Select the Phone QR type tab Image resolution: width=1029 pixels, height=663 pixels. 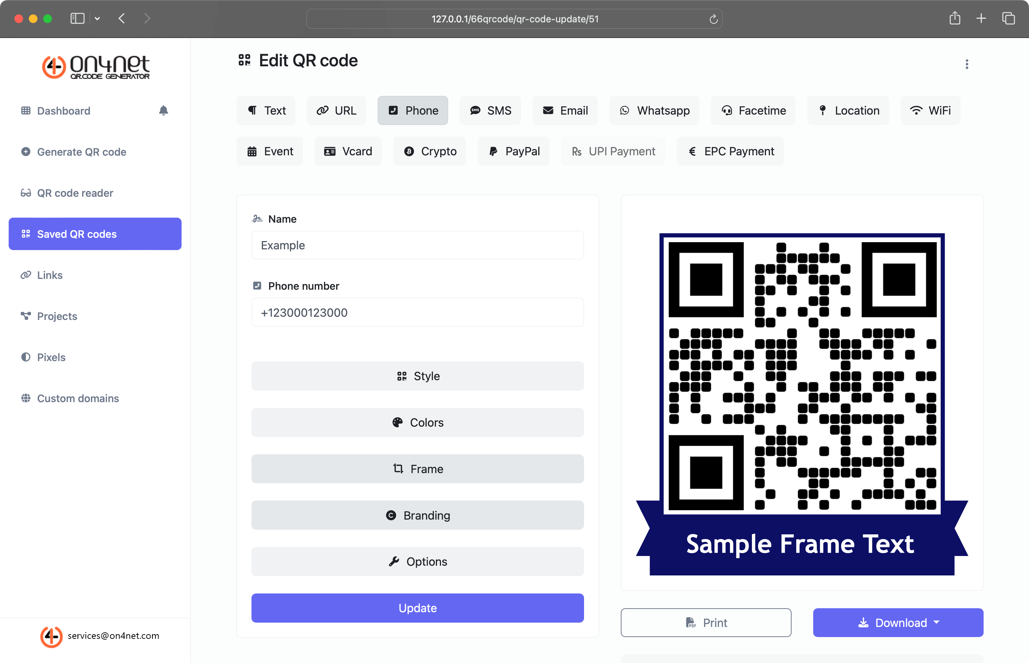tap(413, 111)
